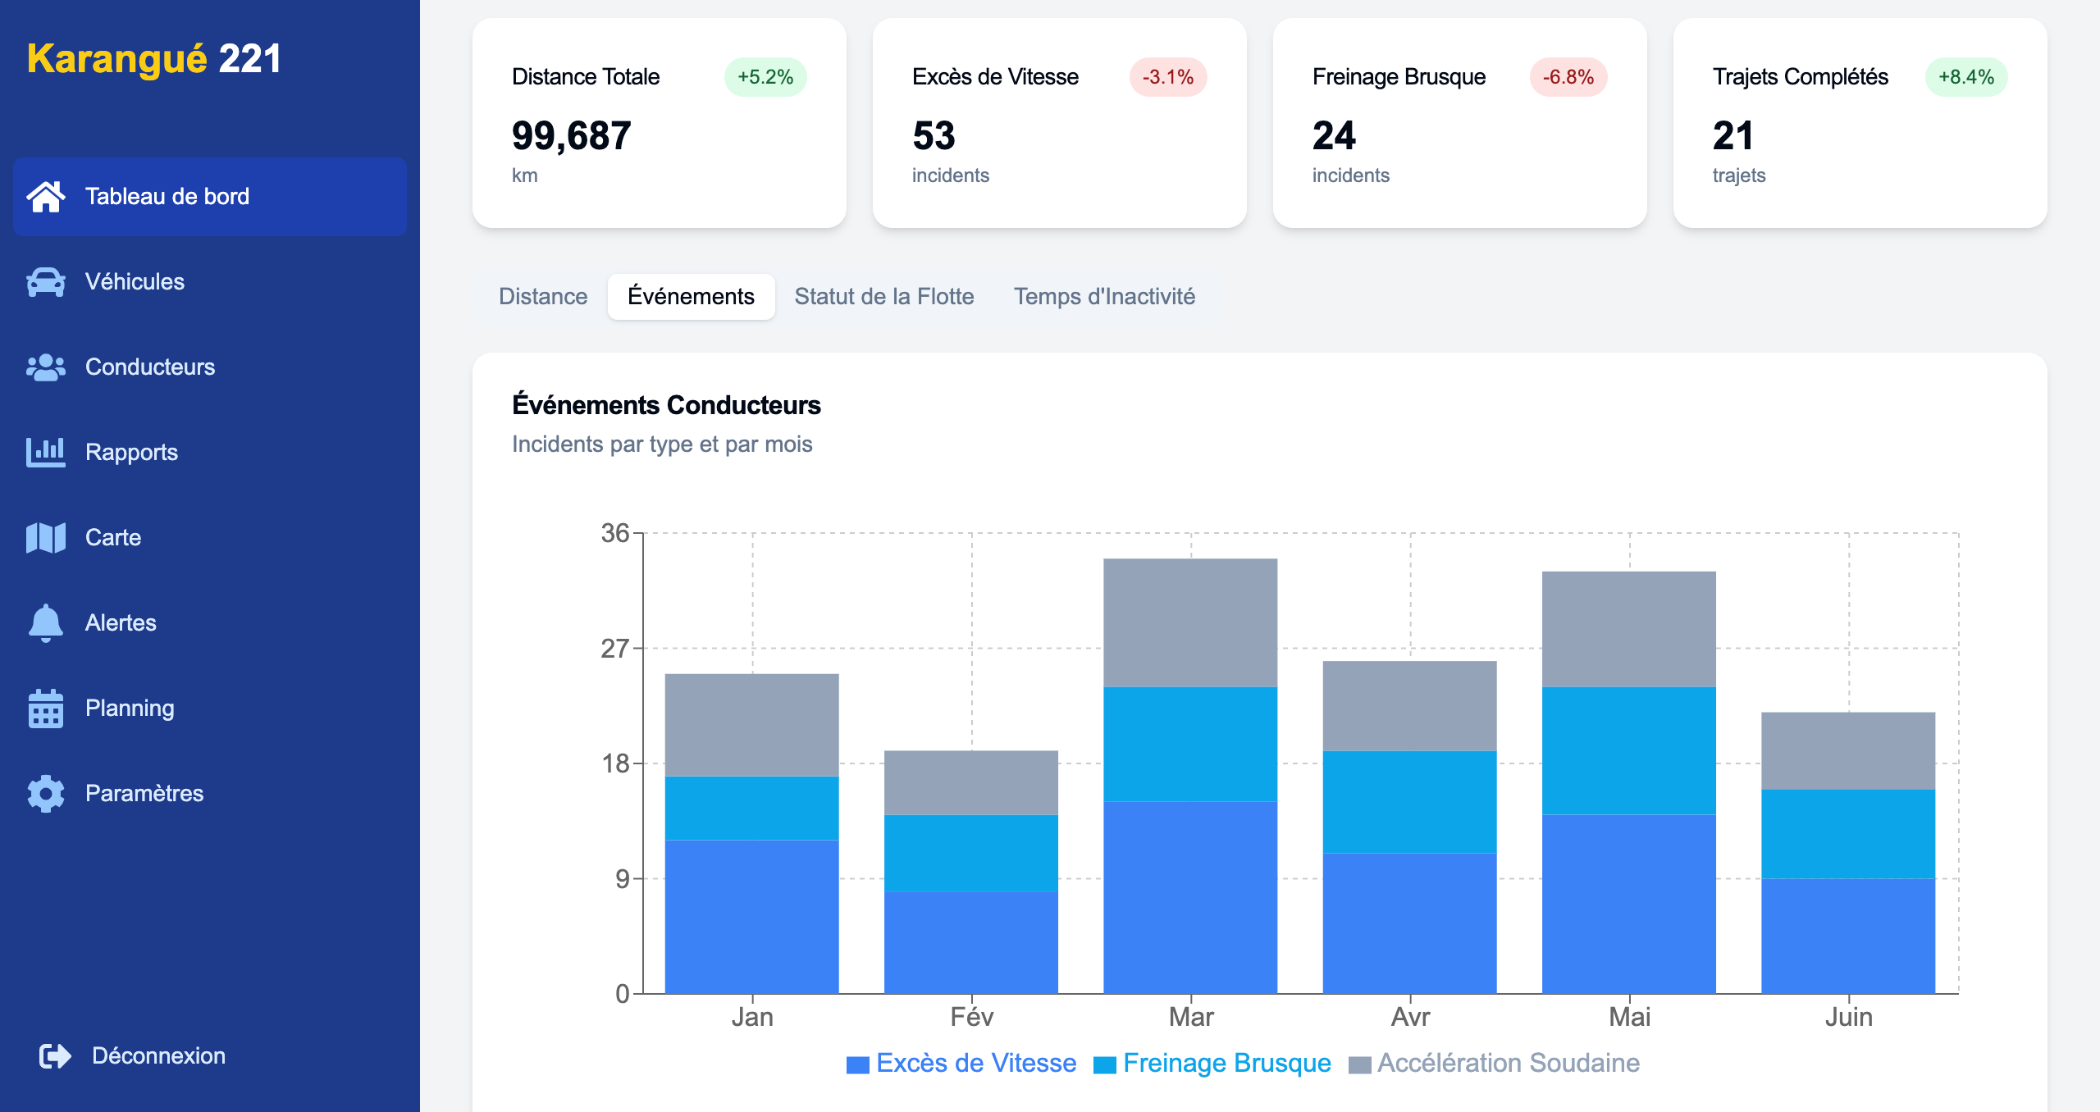Click the Avr bar's Freinage Brusque segment
The image size is (2100, 1112).
1409,802
